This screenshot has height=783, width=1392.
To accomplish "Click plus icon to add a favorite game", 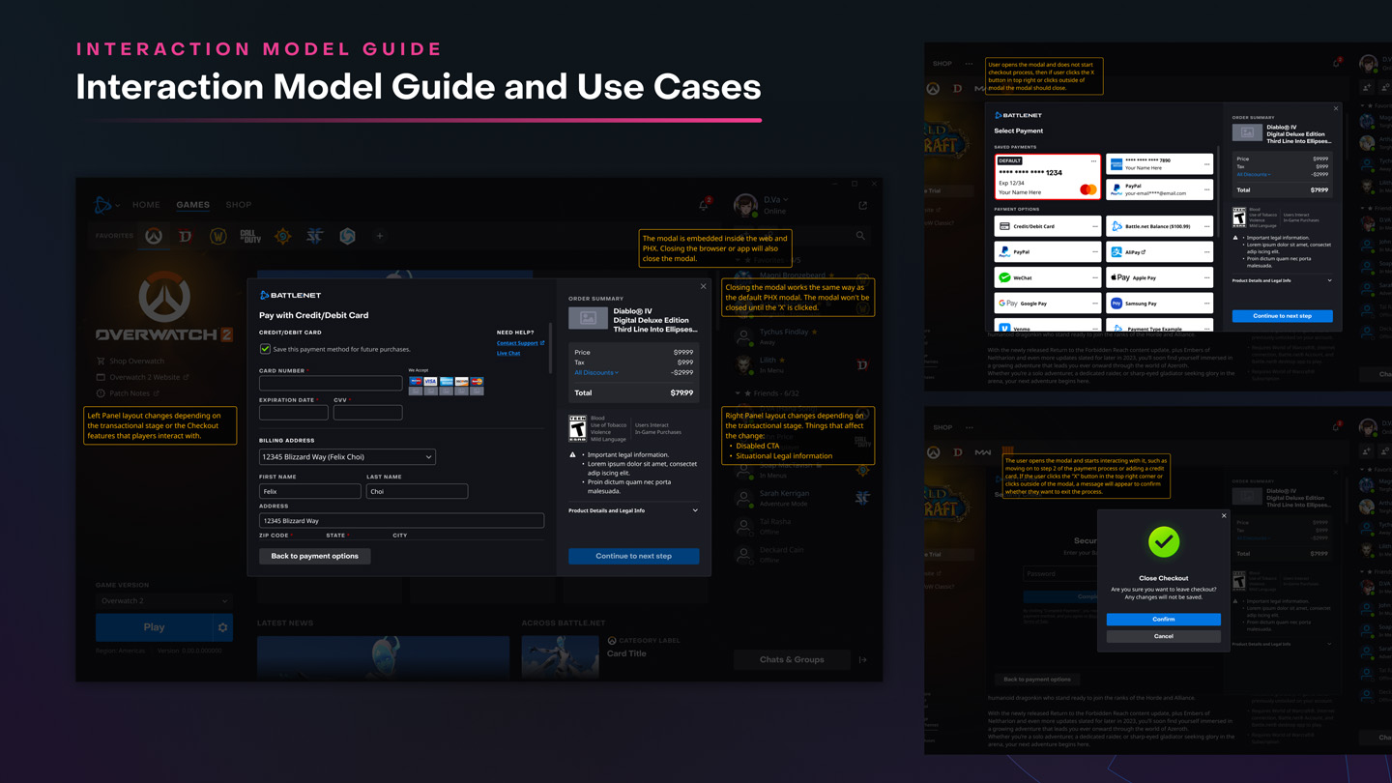I will tap(380, 236).
